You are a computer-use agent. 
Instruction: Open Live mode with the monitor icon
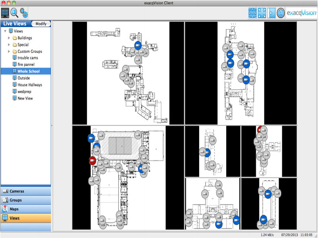click(x=6, y=13)
